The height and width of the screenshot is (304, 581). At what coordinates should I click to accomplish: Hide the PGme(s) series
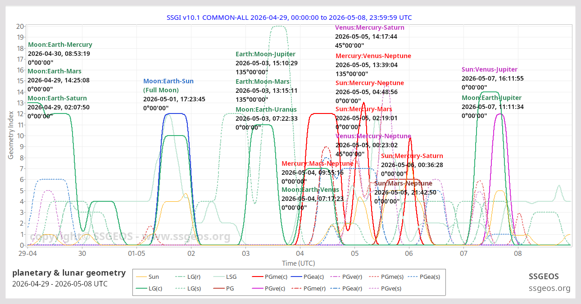click(387, 277)
